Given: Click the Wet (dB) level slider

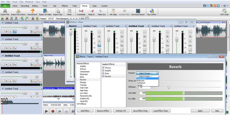Looking at the screenshot, I should point(184,93).
